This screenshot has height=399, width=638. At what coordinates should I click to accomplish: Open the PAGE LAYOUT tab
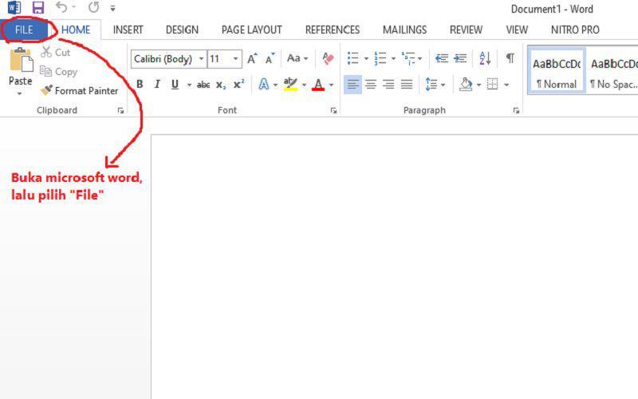(x=251, y=30)
